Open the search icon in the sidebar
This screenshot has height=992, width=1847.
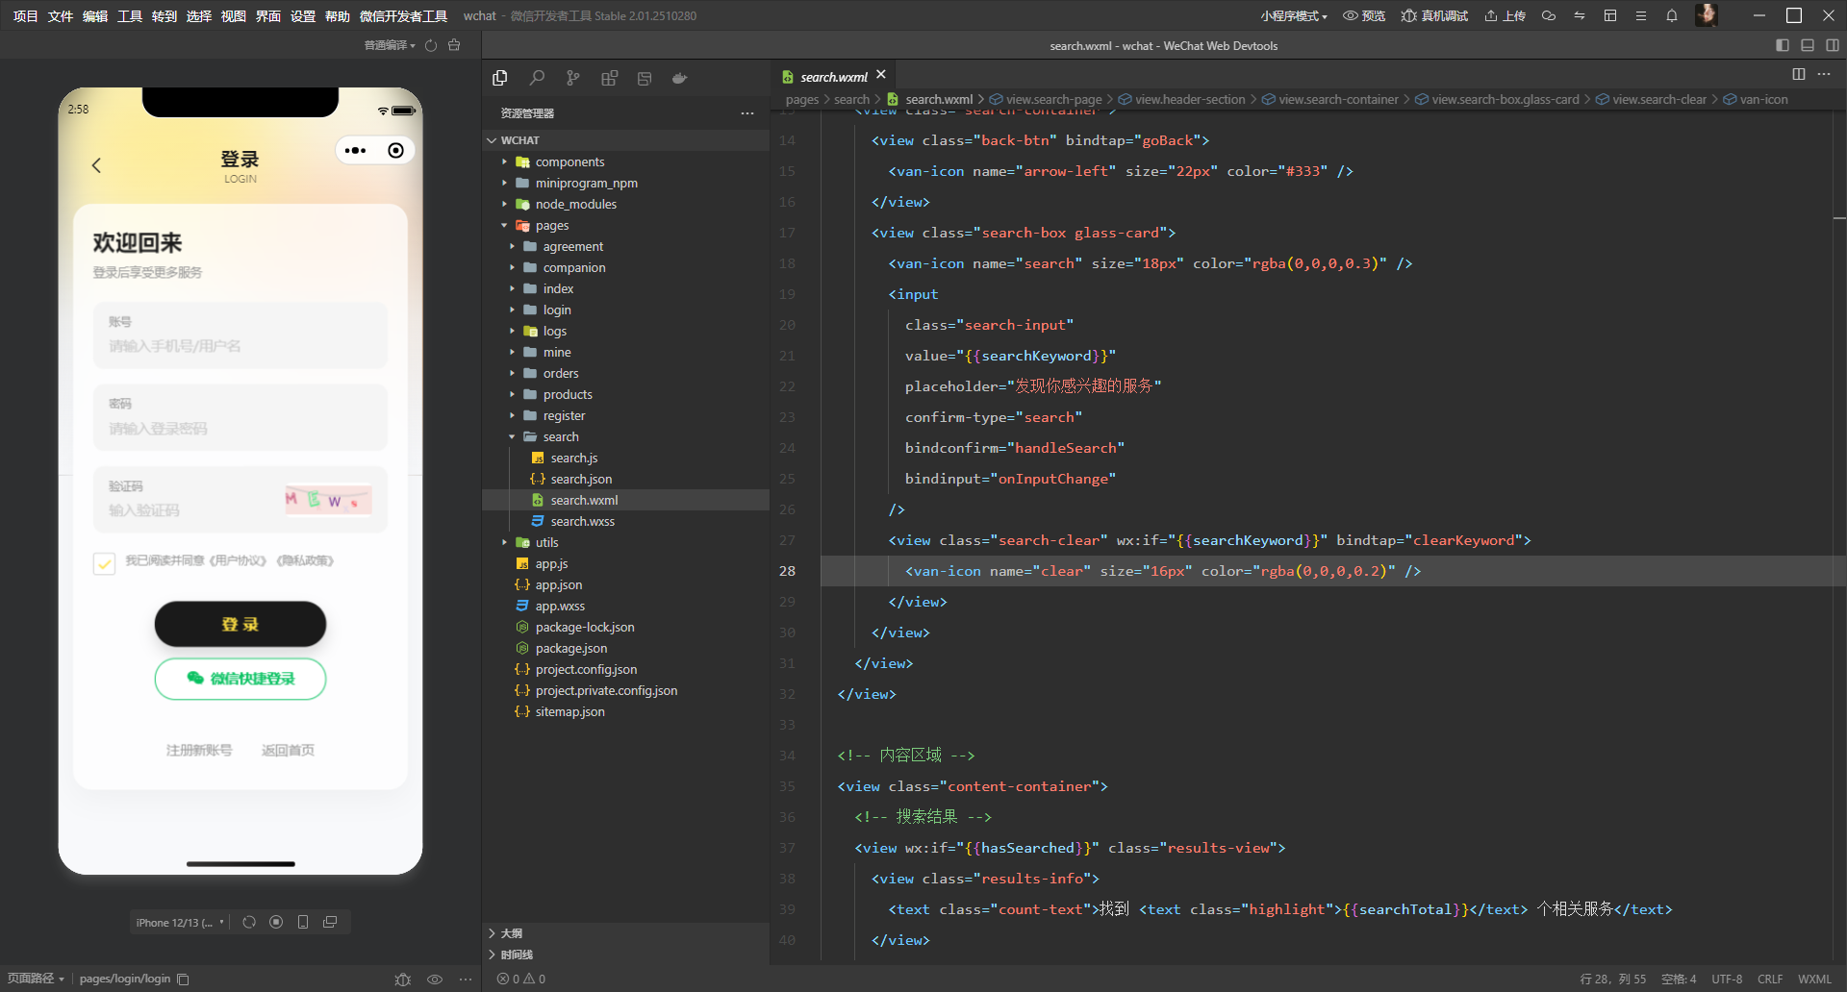coord(537,78)
